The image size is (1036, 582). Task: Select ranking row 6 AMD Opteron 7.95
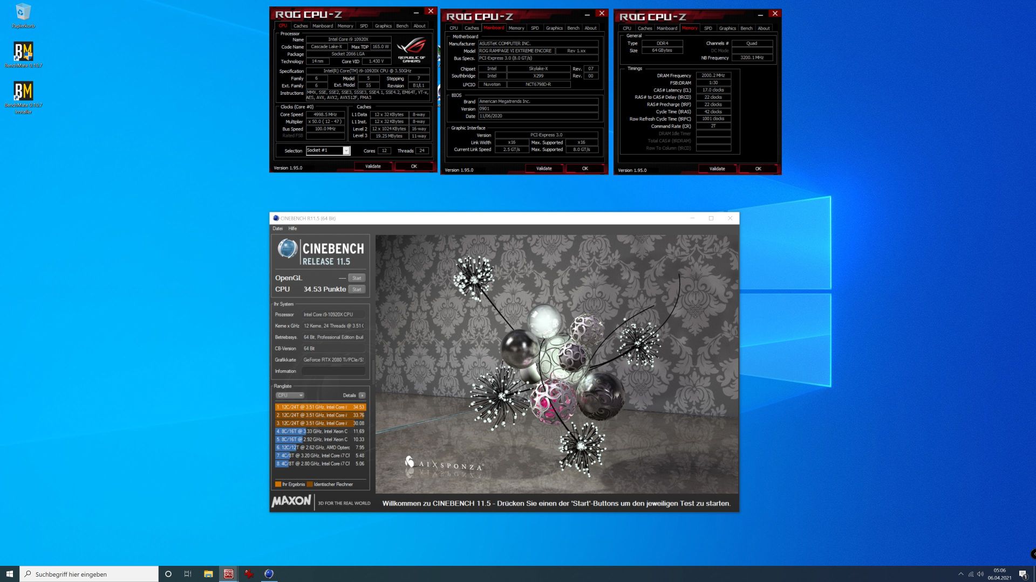321,447
